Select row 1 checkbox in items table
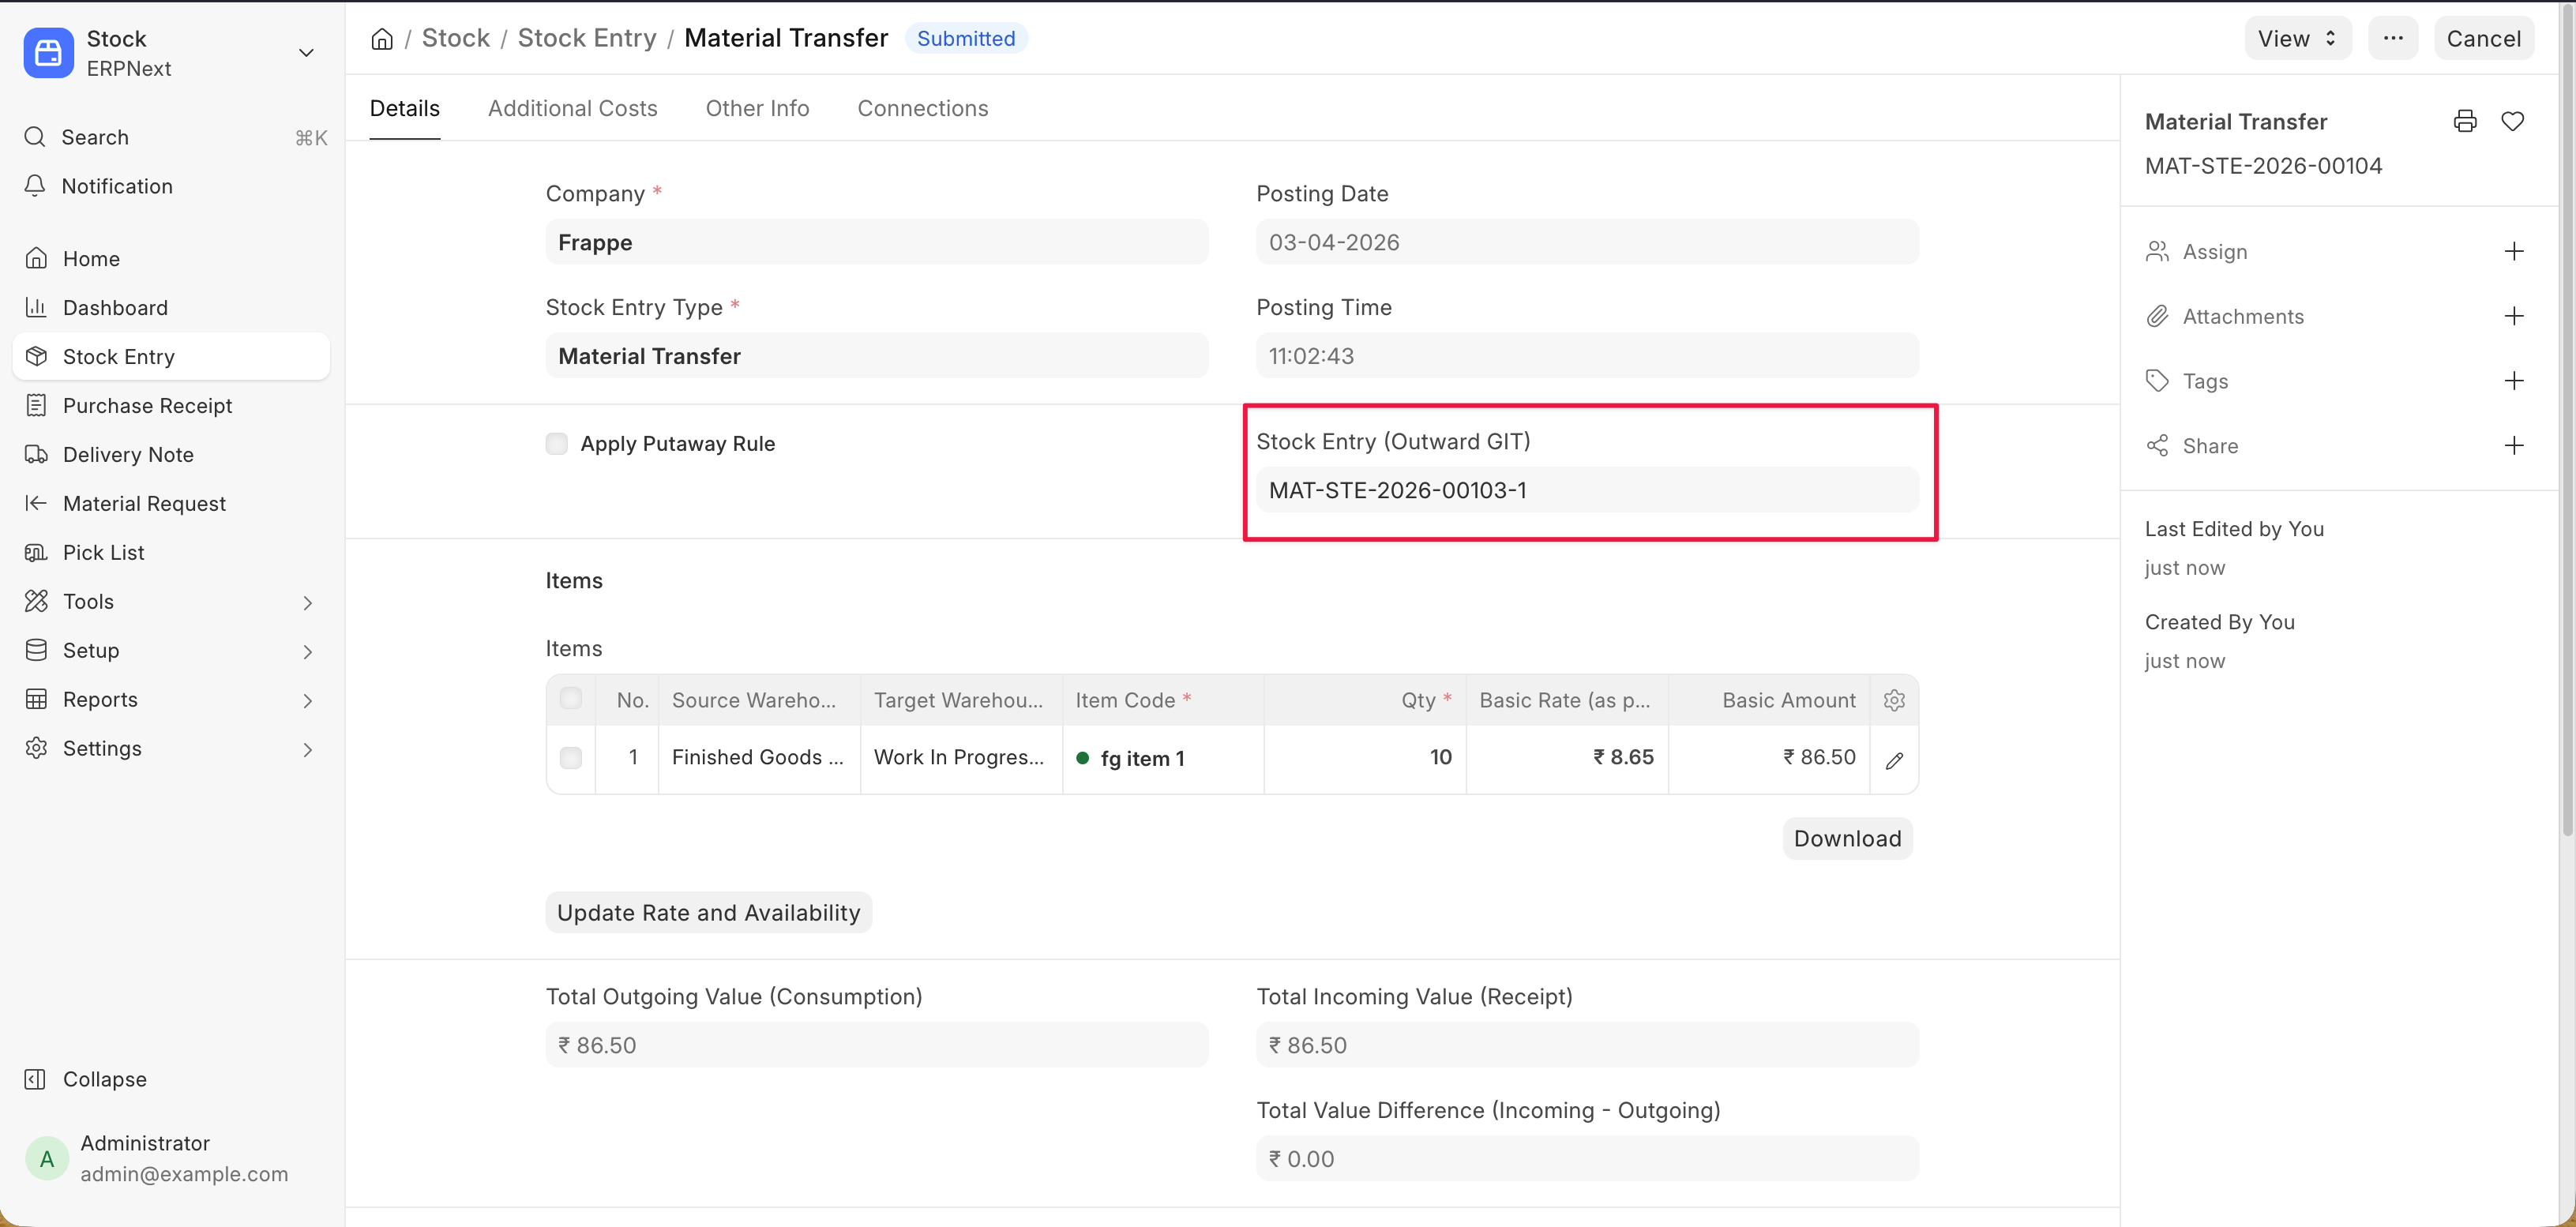 click(571, 758)
